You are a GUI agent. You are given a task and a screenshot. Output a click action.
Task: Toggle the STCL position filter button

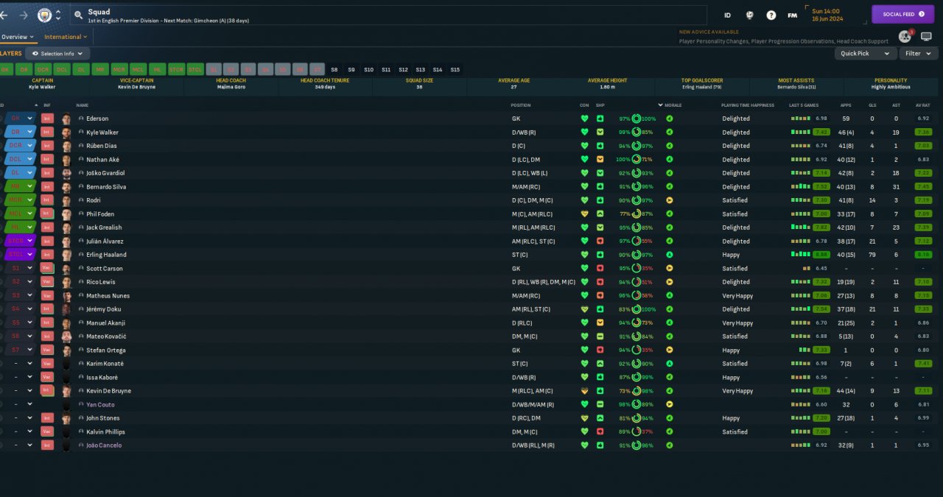coord(195,70)
